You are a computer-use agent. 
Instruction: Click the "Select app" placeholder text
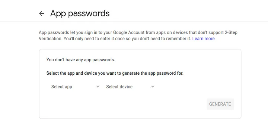click(62, 87)
